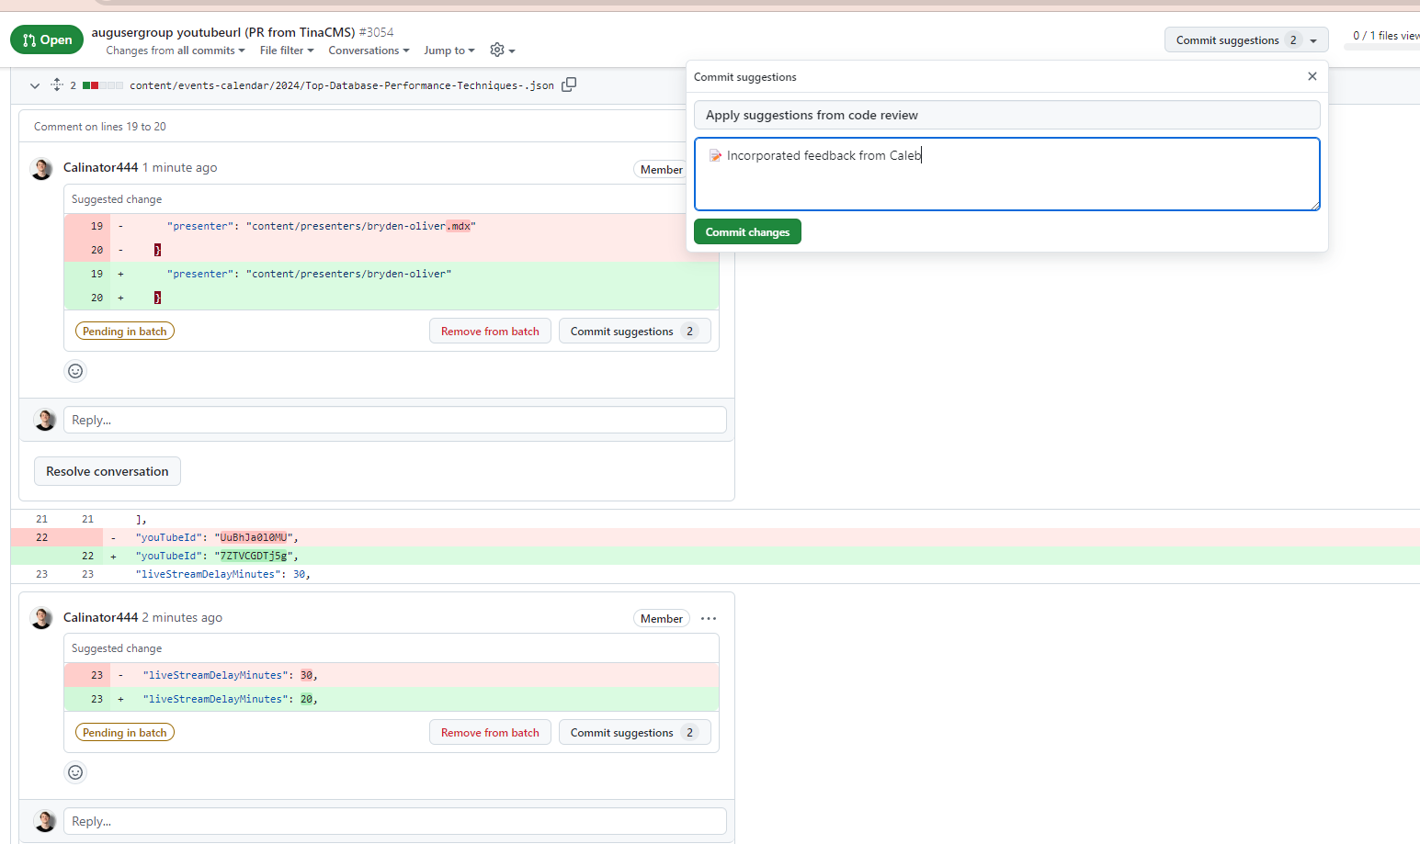Viewport: 1420px width, 844px height.
Task: Click the green Commit changes button
Action: click(x=747, y=232)
